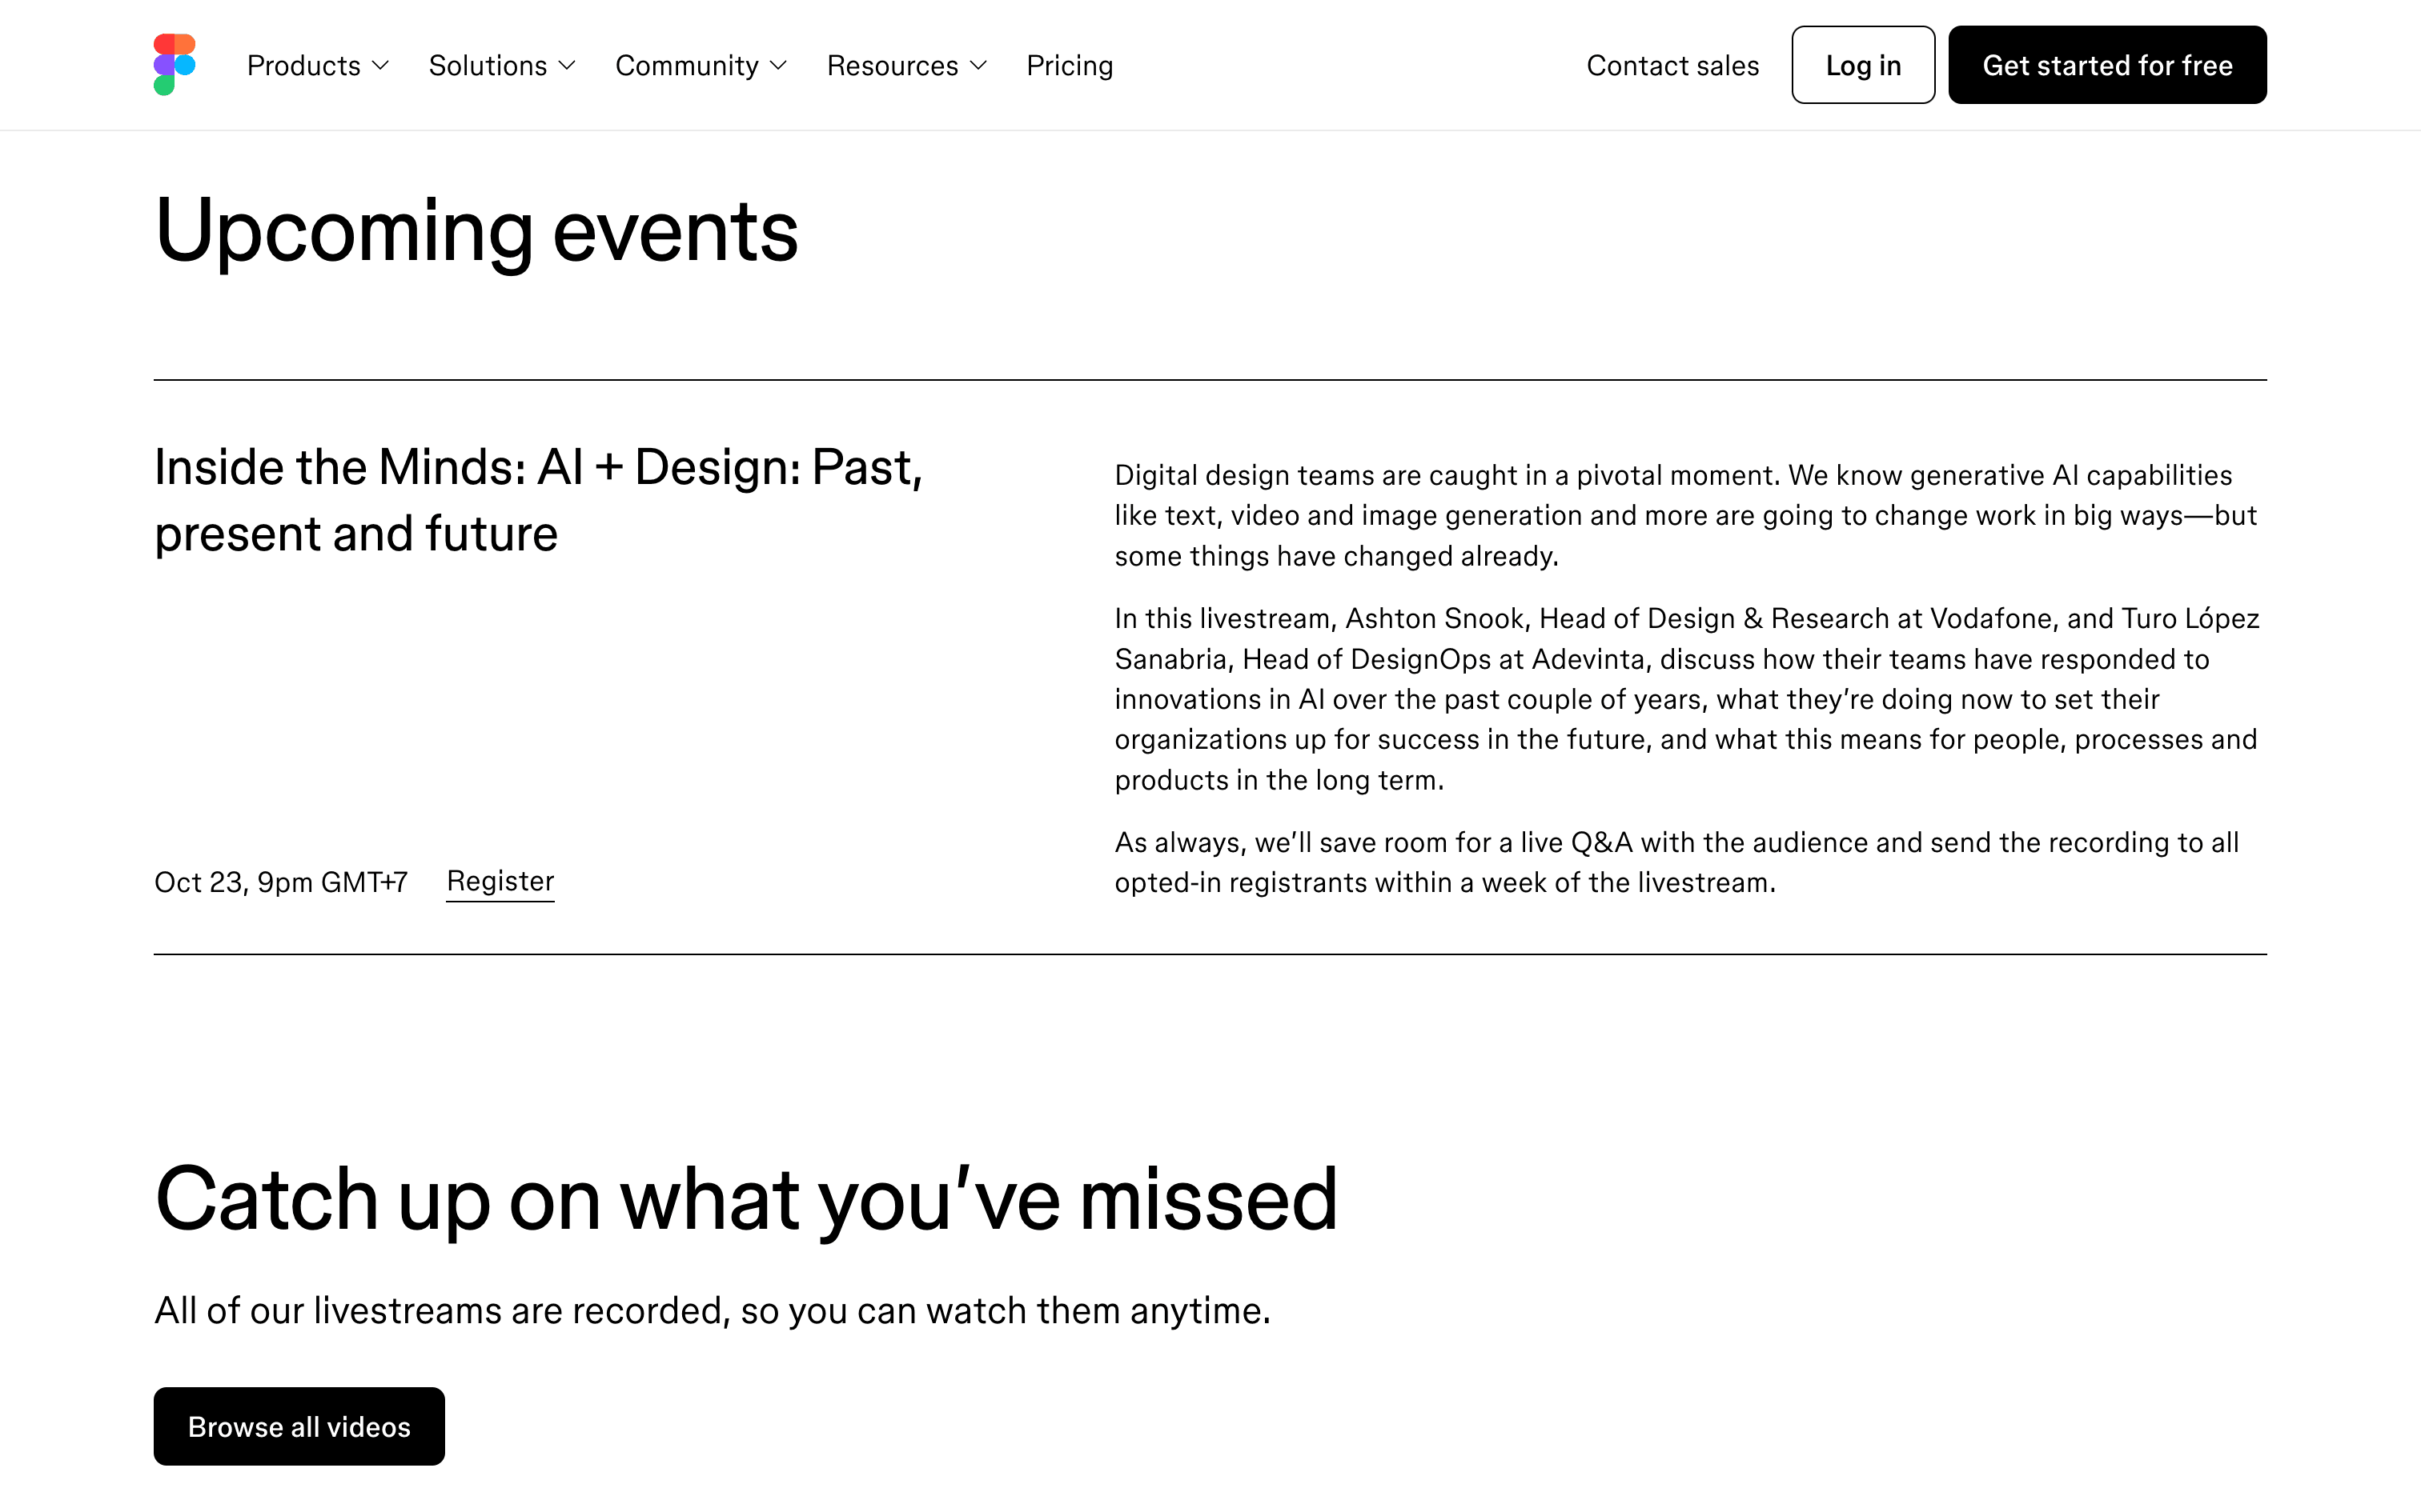Viewport: 2421px width, 1512px height.
Task: Click the chevron arrow beside Products
Action: point(380,66)
